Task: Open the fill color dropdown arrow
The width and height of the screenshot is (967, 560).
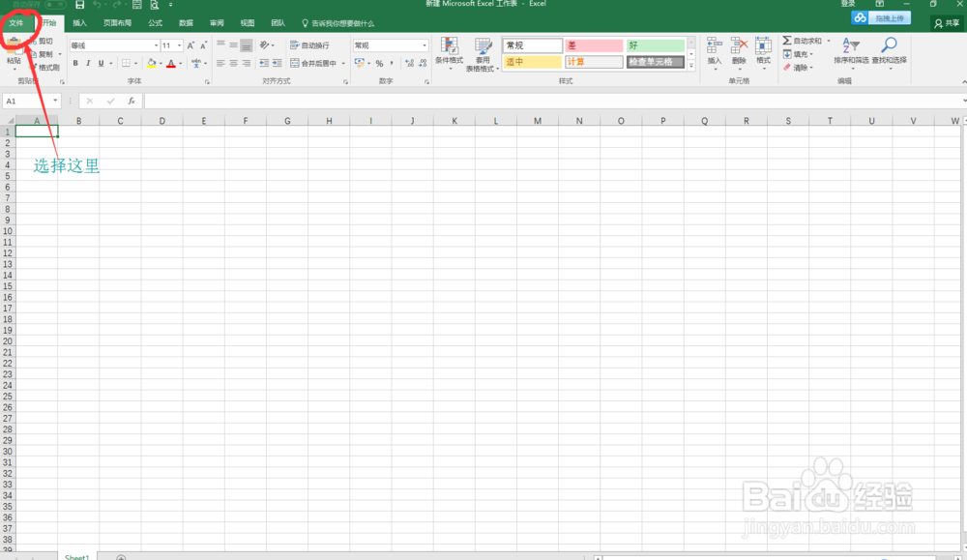Action: [161, 63]
